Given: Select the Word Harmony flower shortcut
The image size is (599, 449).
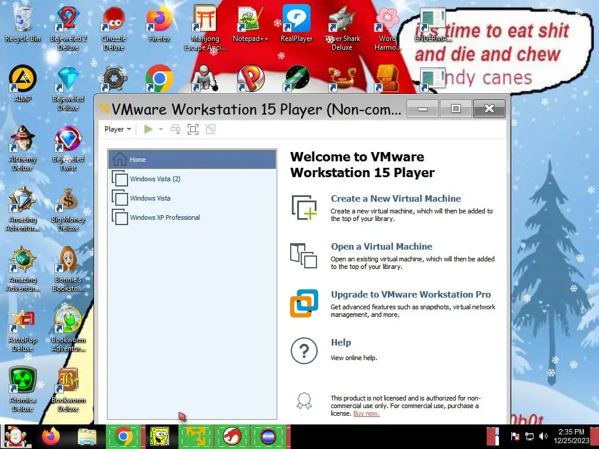Looking at the screenshot, I should (x=387, y=27).
